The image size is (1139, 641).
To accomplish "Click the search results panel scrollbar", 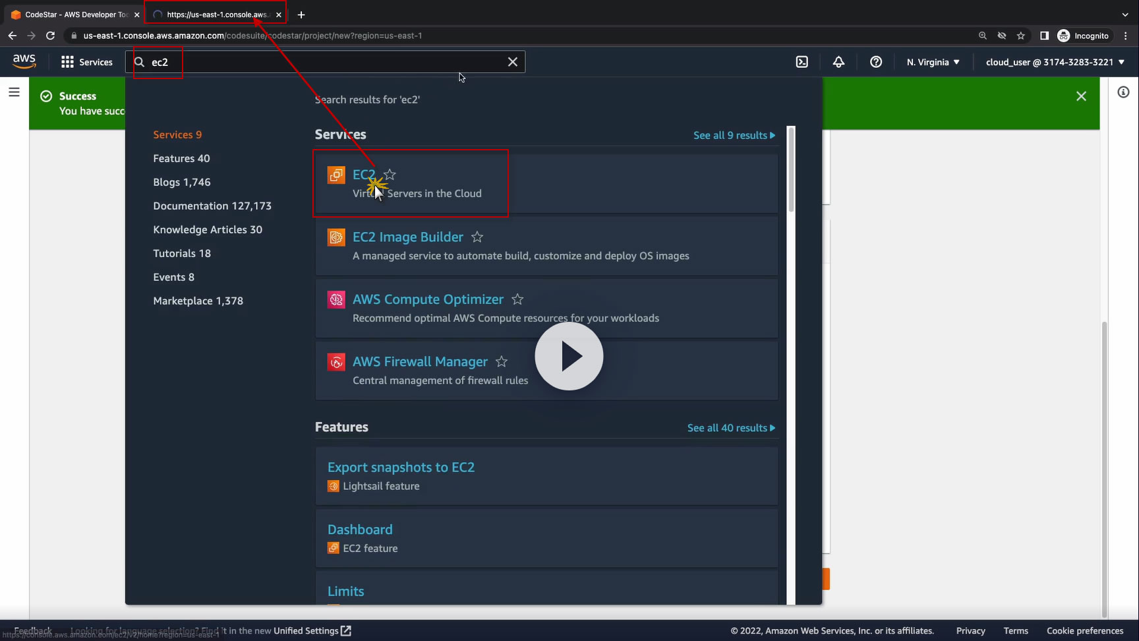I will pos(791,169).
